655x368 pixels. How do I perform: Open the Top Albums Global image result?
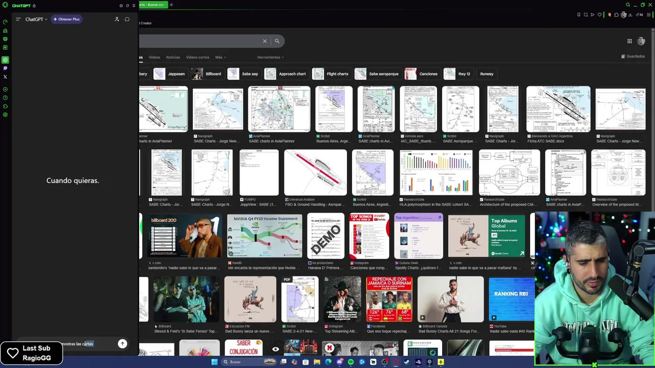(486, 236)
